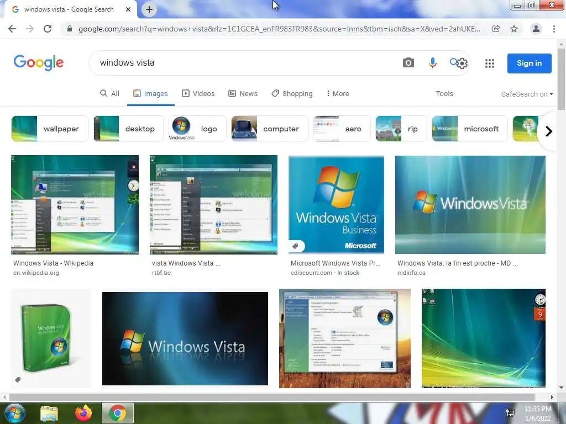The height and width of the screenshot is (424, 566).
Task: Click the Google logo
Action: [39, 63]
